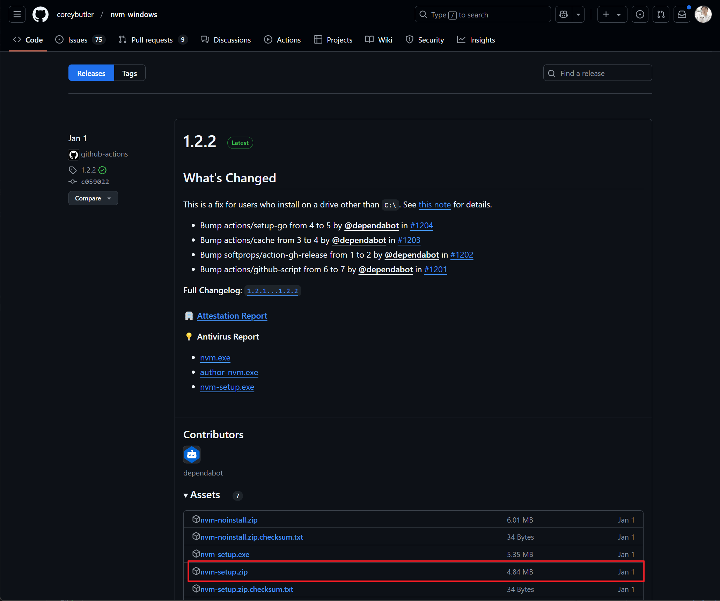Click package icon beside nvm-setup.exe asset
The image size is (720, 601).
pyautogui.click(x=196, y=554)
